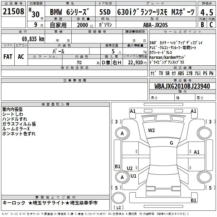Click seating capacity 5 人
Image resolution: width=217 pixels, height=217 pixels.
117,51
